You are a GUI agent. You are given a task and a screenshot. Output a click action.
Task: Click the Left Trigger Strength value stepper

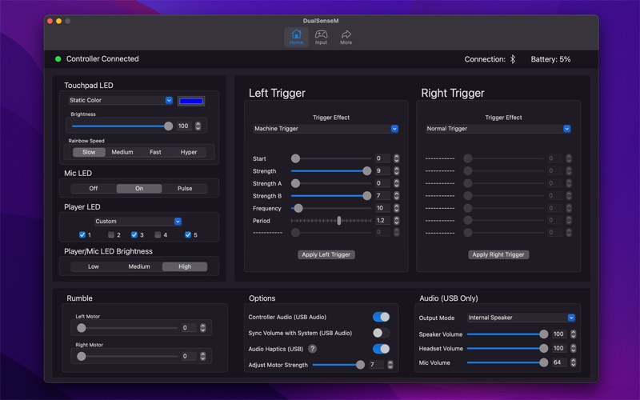click(x=396, y=171)
